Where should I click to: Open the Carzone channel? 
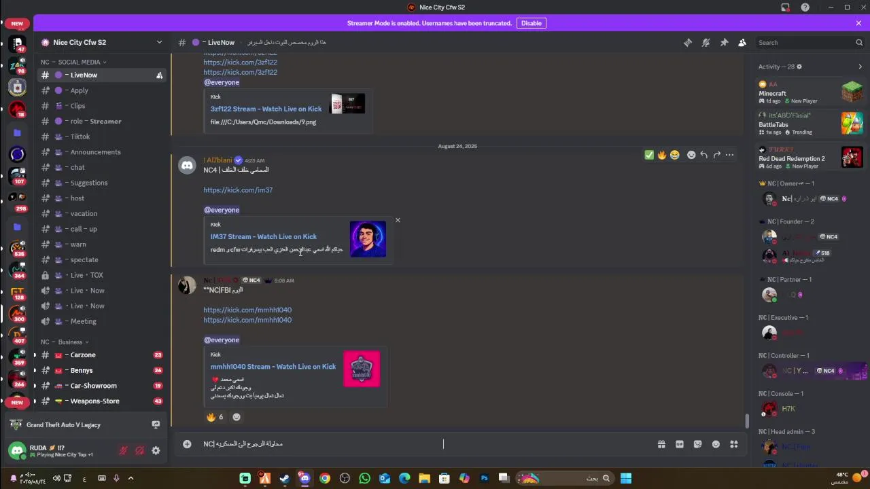click(102, 355)
